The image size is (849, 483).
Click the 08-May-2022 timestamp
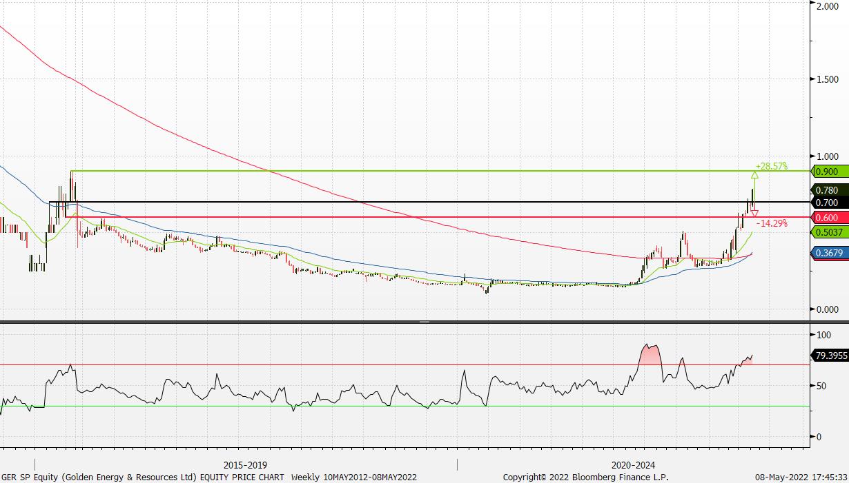[800, 477]
